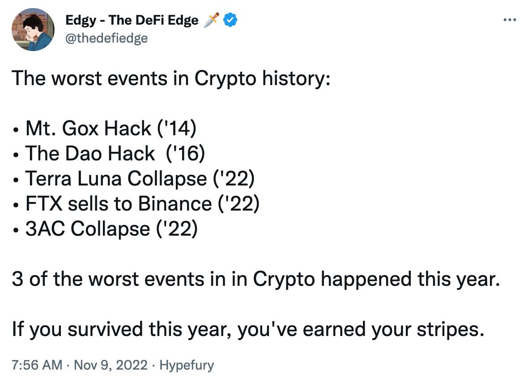Open the Hypefury source label

coord(187,365)
